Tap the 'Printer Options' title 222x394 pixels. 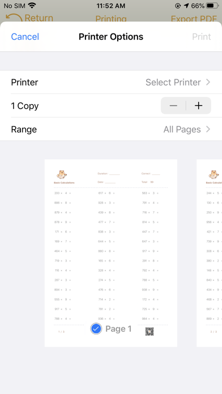[x=111, y=37]
